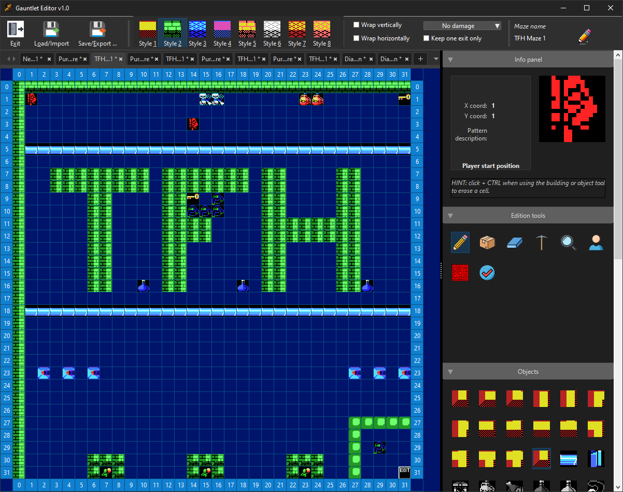Click the blue potion at column 28 row 16

pyautogui.click(x=367, y=286)
